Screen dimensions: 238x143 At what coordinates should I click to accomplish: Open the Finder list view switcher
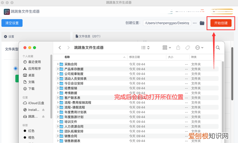tap(145, 48)
